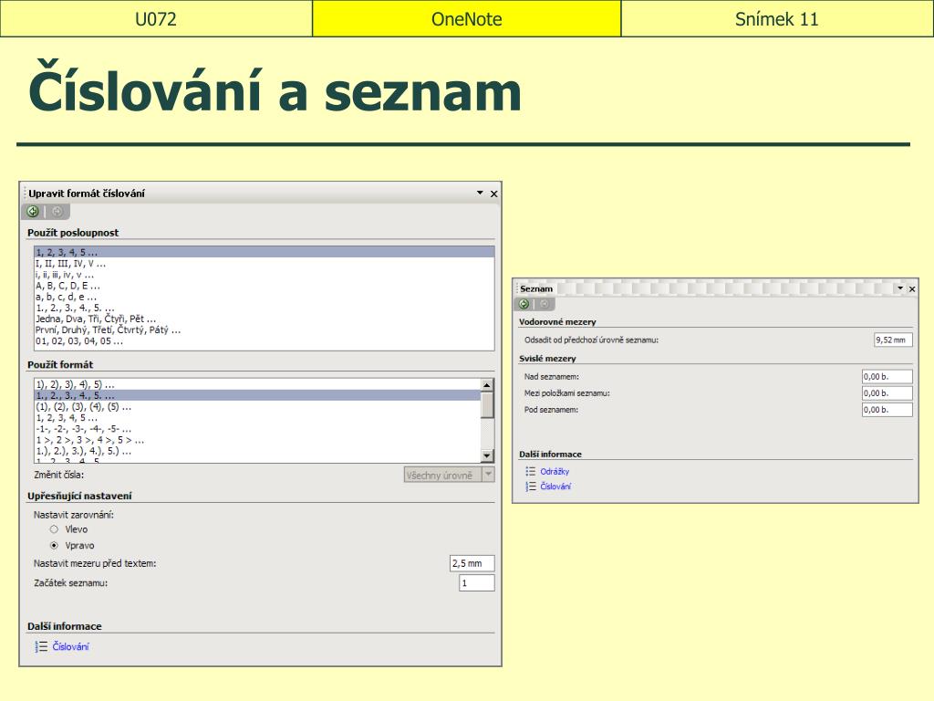
Task: Click the bullet list icon next to Odrážky
Action: click(x=530, y=472)
